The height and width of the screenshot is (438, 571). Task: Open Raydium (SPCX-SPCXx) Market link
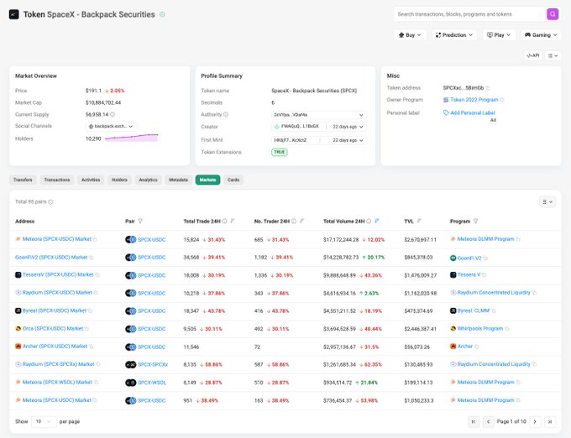pos(58,364)
